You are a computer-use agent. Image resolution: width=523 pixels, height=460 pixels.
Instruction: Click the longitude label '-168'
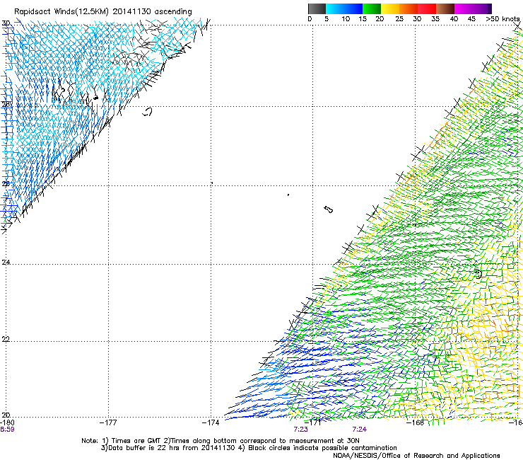point(416,422)
